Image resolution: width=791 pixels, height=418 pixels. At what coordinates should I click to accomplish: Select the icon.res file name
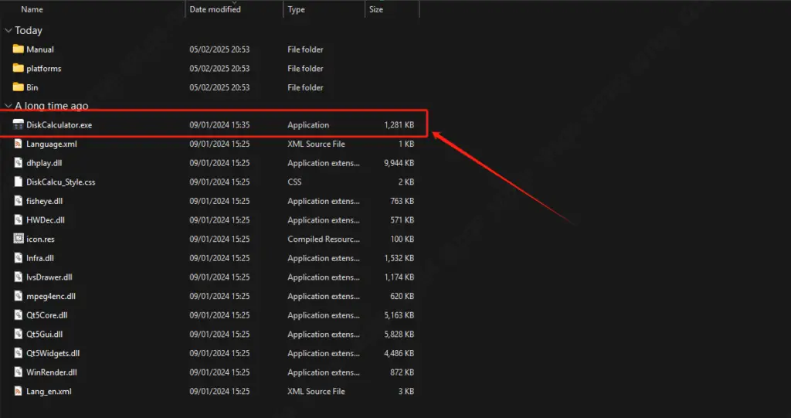[x=40, y=239]
